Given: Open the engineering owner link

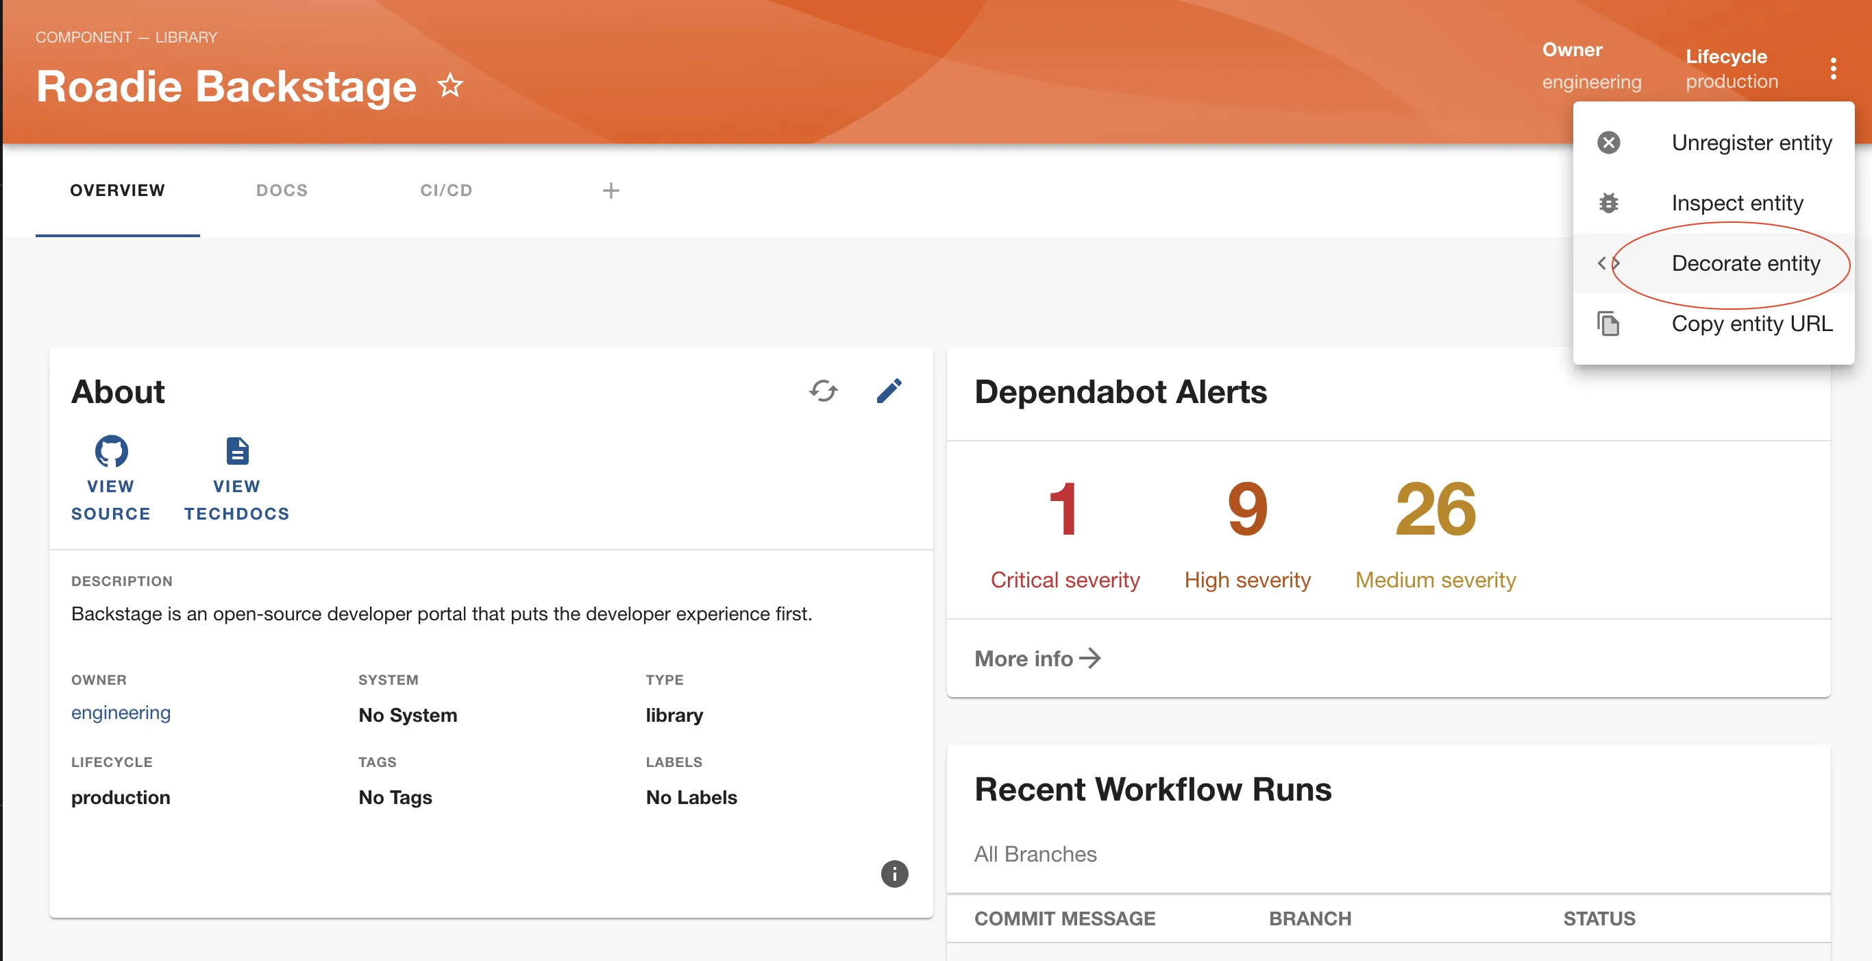Looking at the screenshot, I should [121, 712].
